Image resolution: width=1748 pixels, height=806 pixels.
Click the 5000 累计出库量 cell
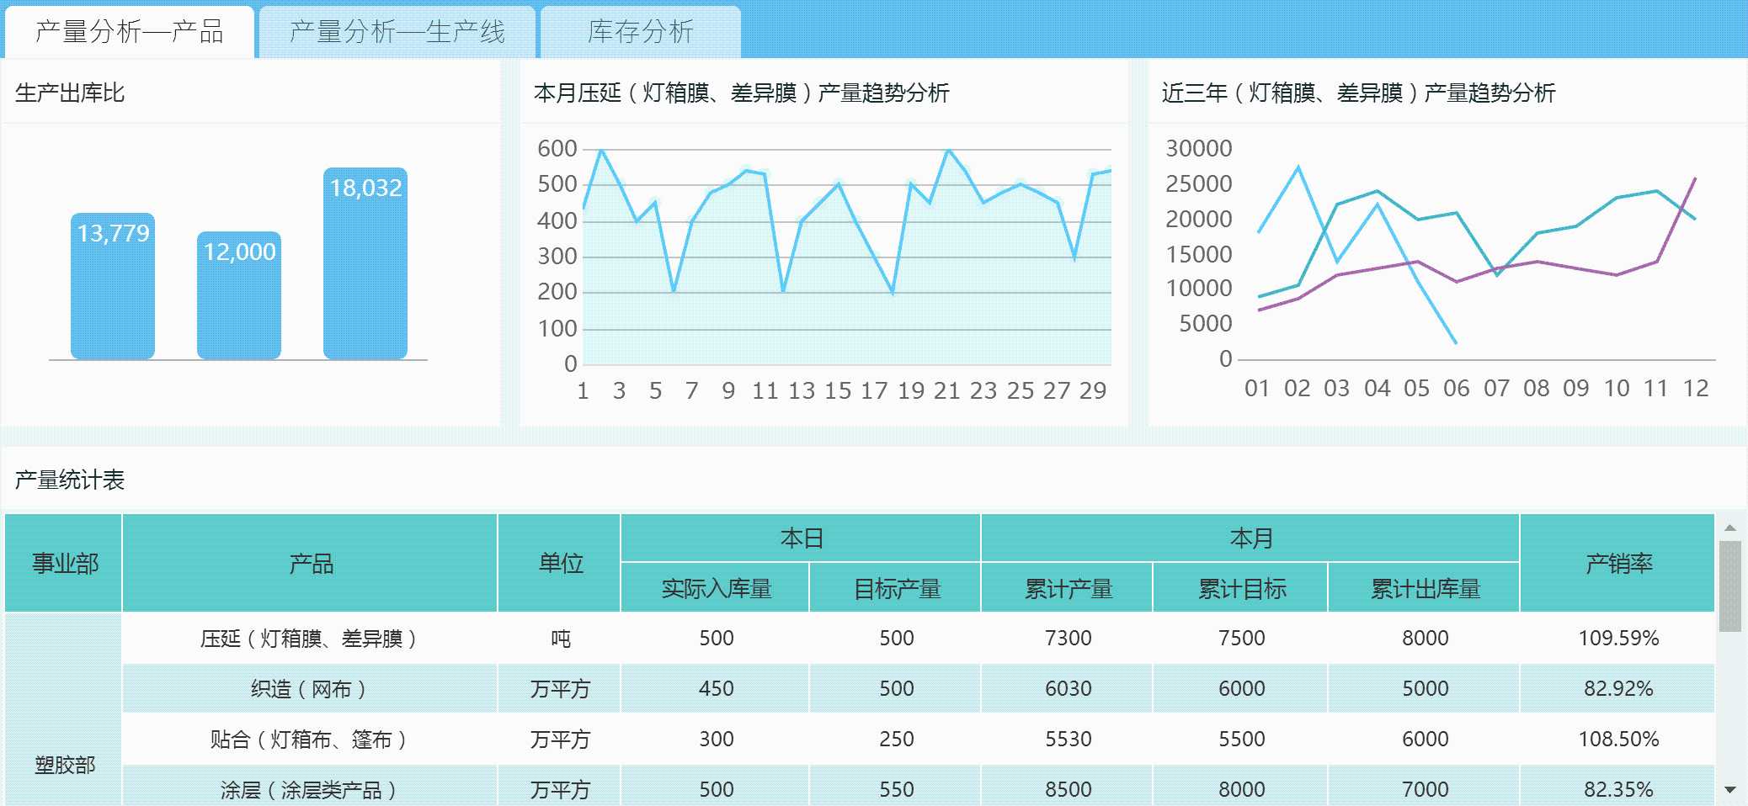(1425, 688)
